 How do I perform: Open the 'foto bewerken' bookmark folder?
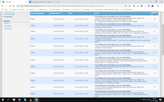point(127,9)
